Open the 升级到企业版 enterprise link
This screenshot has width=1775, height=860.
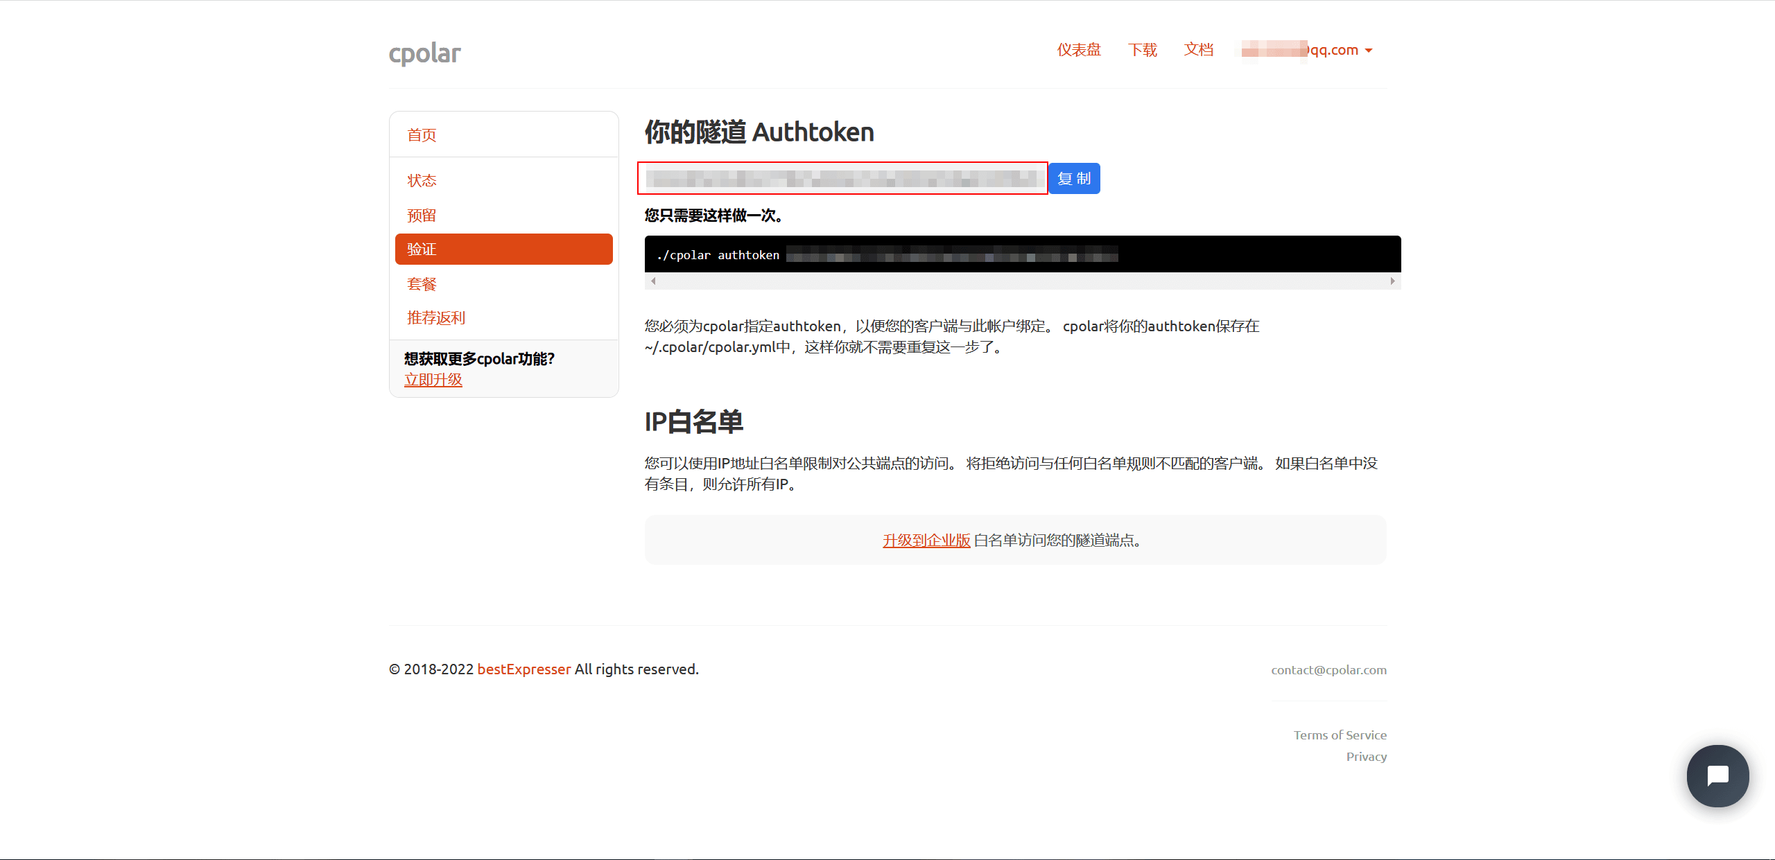coord(926,541)
